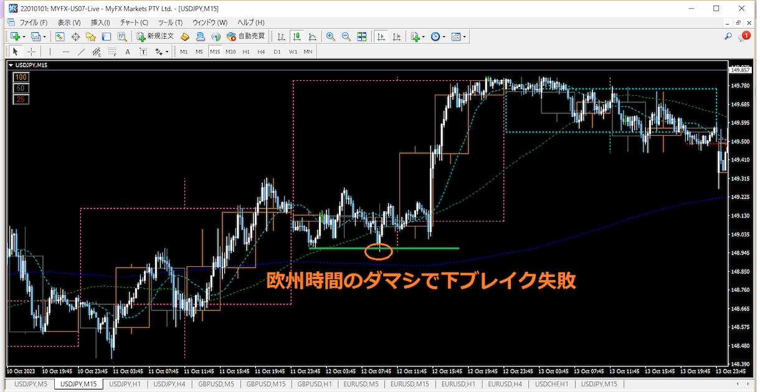
Task: Switch to the H1 timeframe
Action: (x=246, y=52)
